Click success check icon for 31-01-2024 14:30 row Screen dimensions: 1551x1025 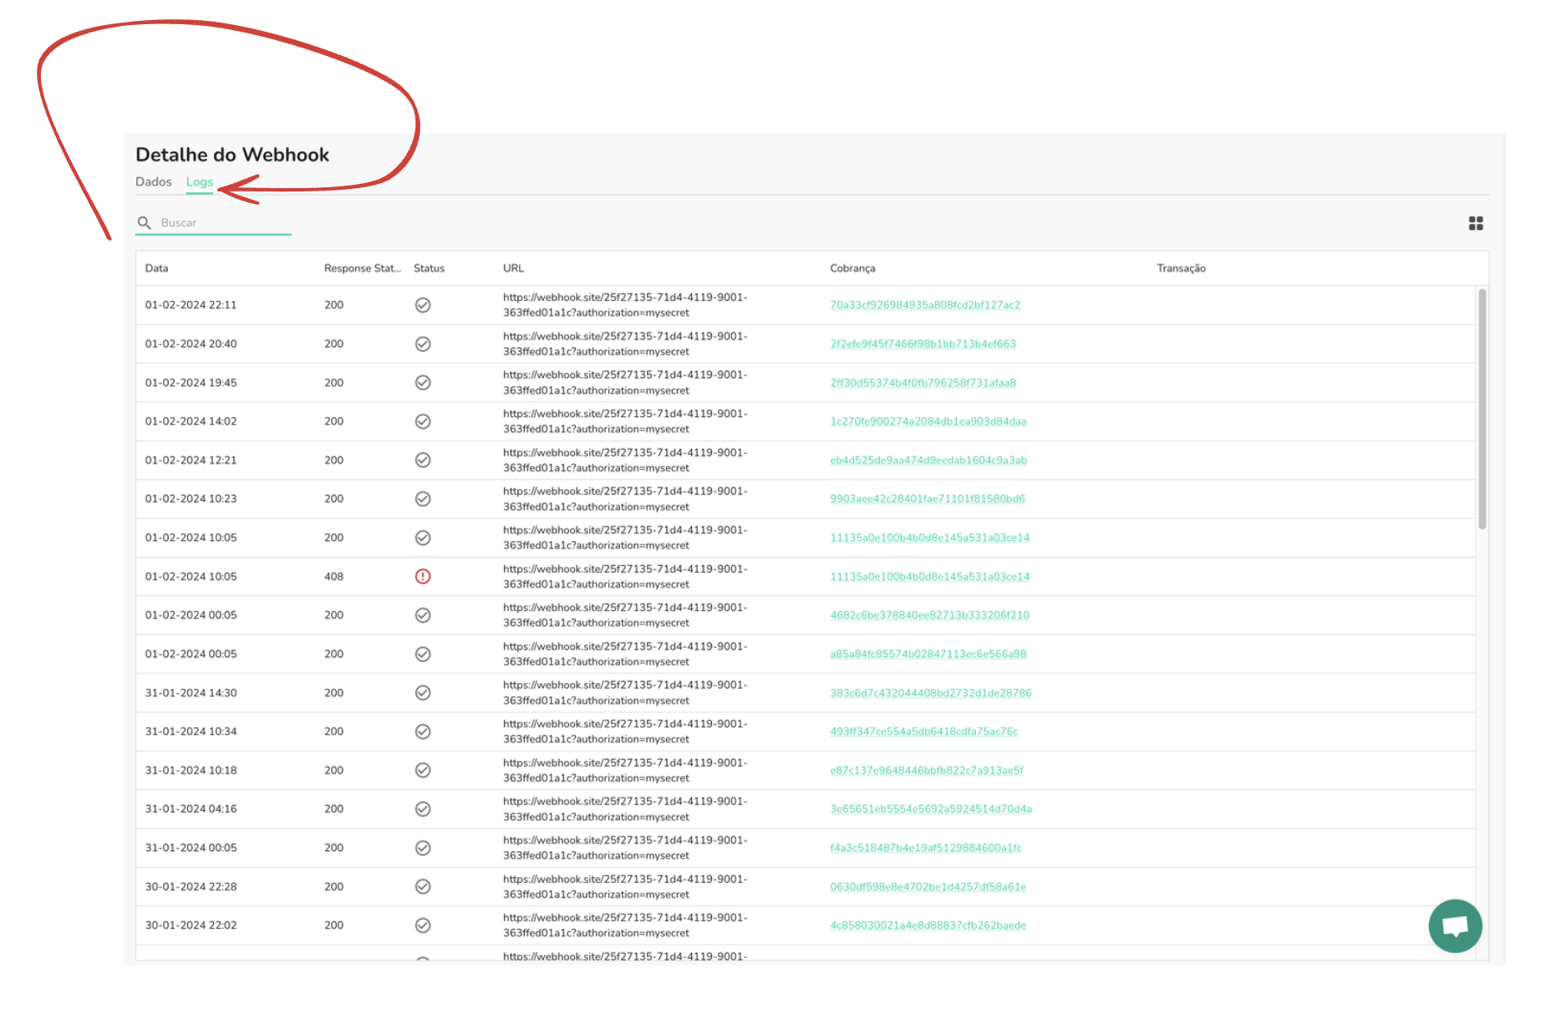[423, 693]
